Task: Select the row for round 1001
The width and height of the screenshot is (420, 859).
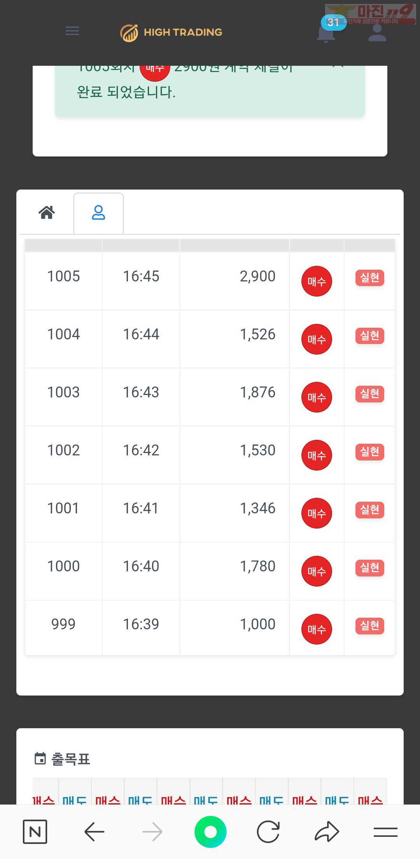Action: 210,513
